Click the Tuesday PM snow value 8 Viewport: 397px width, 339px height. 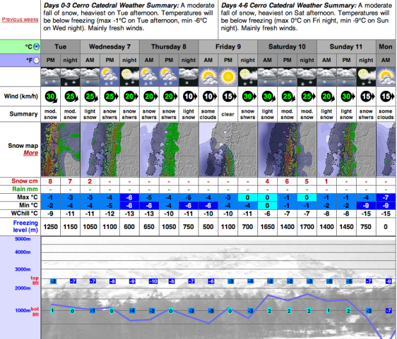pyautogui.click(x=51, y=182)
